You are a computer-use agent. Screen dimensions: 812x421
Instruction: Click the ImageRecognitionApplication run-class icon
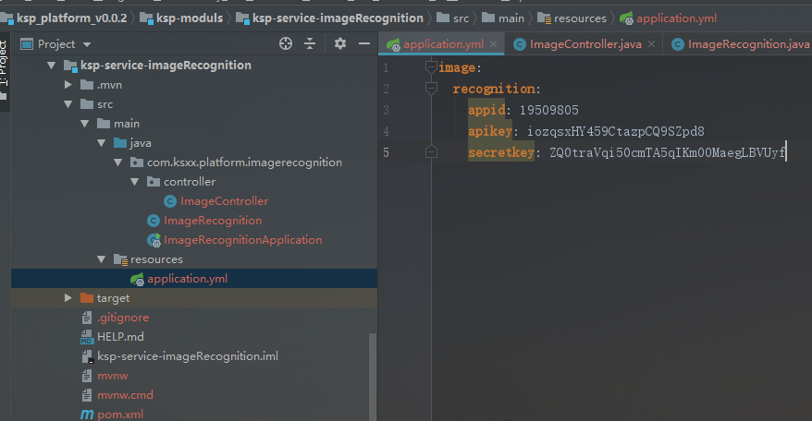(154, 240)
